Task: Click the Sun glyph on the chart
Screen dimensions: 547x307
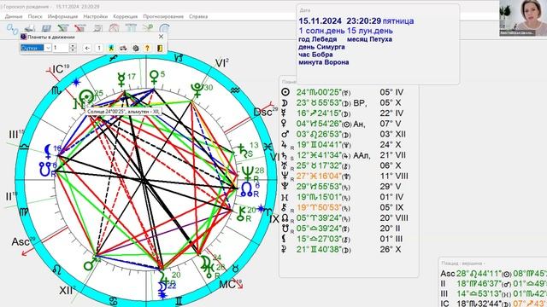Action: tap(86, 97)
